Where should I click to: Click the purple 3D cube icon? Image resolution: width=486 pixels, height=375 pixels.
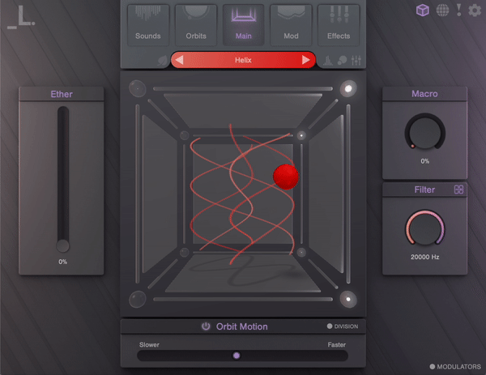click(x=423, y=11)
